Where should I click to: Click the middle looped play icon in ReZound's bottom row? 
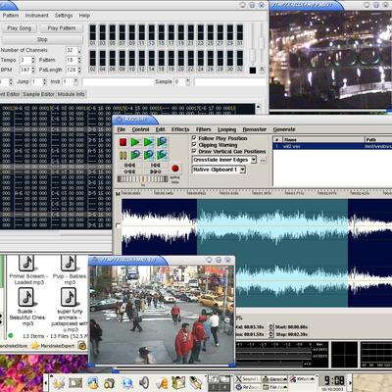pos(148,155)
